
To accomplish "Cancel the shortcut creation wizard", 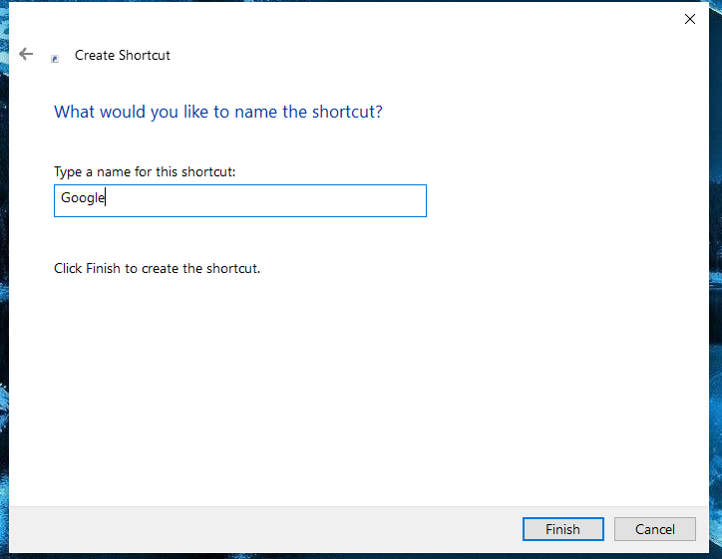I will 653,529.
